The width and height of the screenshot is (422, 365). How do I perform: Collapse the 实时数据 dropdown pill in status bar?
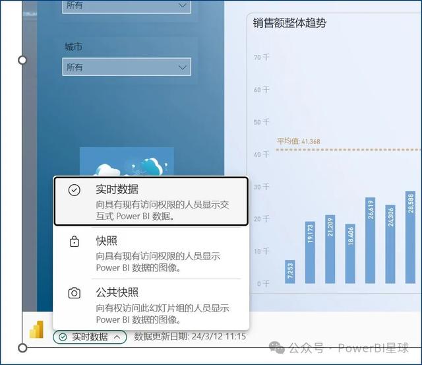click(90, 337)
